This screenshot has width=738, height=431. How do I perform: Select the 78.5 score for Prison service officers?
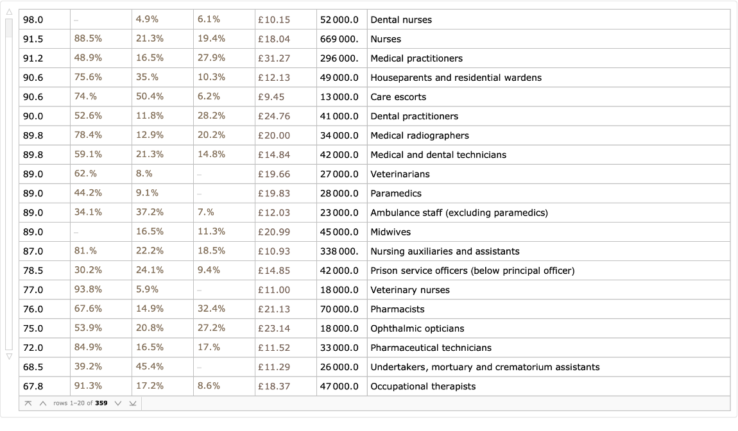pos(33,271)
